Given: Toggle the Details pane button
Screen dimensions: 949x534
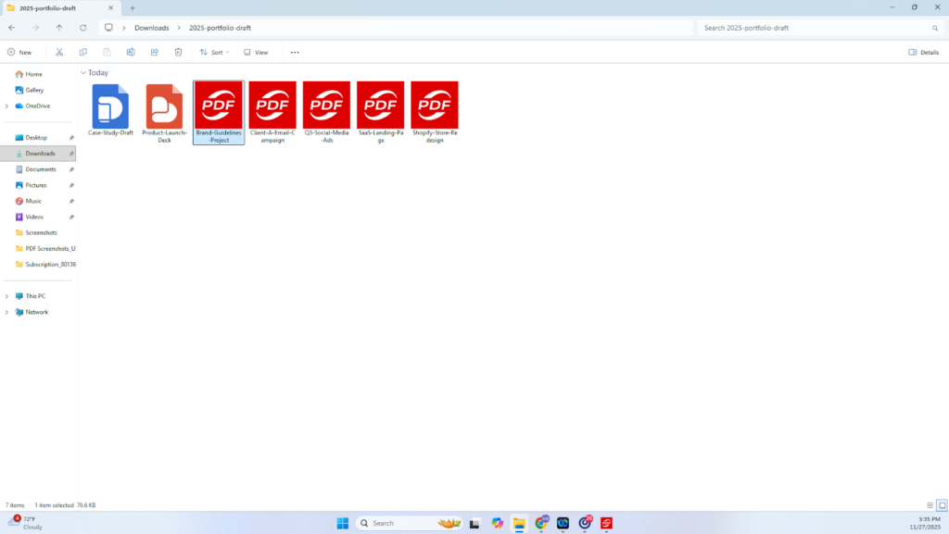Looking at the screenshot, I should click(x=924, y=53).
